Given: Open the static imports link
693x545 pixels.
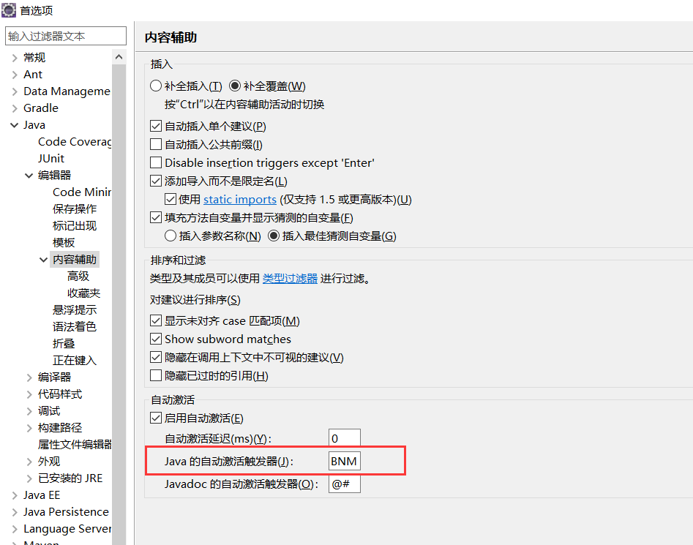Looking at the screenshot, I should tap(240, 200).
